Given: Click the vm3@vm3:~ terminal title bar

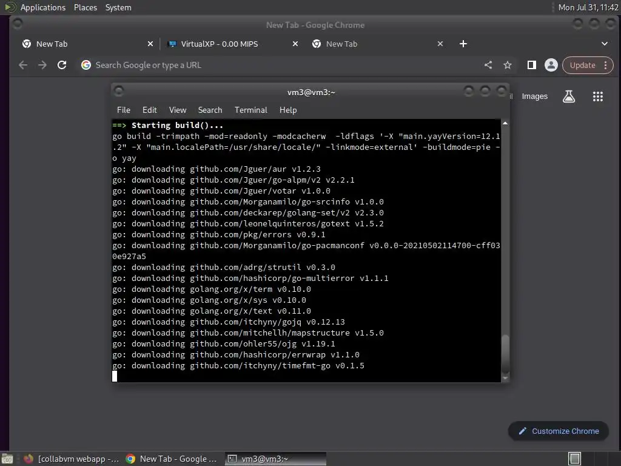Looking at the screenshot, I should coord(311,92).
